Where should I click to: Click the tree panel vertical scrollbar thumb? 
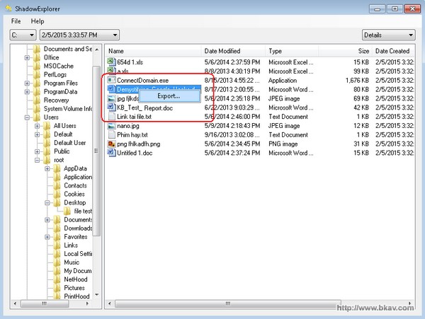[x=96, y=151]
